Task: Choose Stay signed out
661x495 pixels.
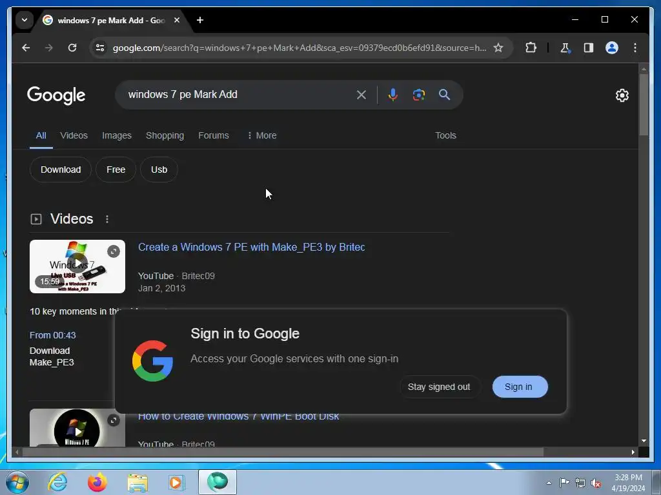Action: (439, 387)
